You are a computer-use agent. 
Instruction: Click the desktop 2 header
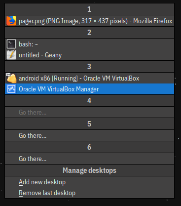[89, 33]
